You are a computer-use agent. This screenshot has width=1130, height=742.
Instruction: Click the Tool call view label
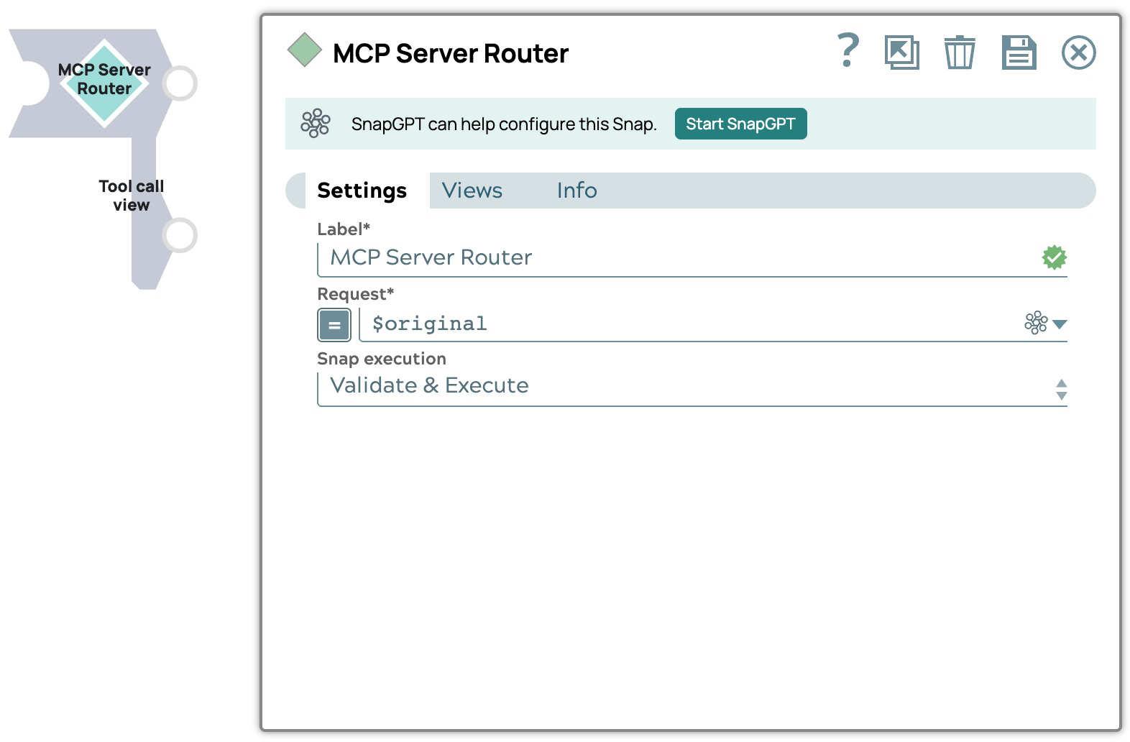coord(132,196)
